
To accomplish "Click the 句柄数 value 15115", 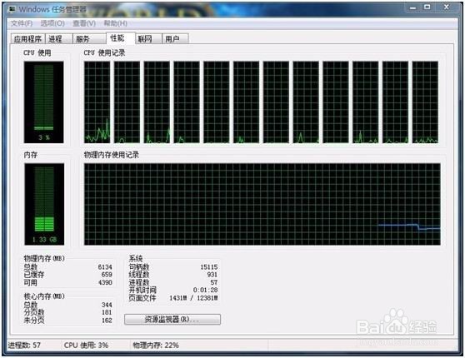I will pos(209,267).
